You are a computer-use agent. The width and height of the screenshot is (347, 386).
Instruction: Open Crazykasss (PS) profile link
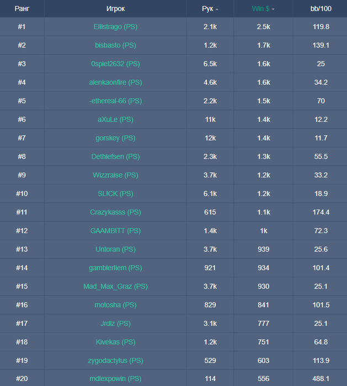click(115, 212)
